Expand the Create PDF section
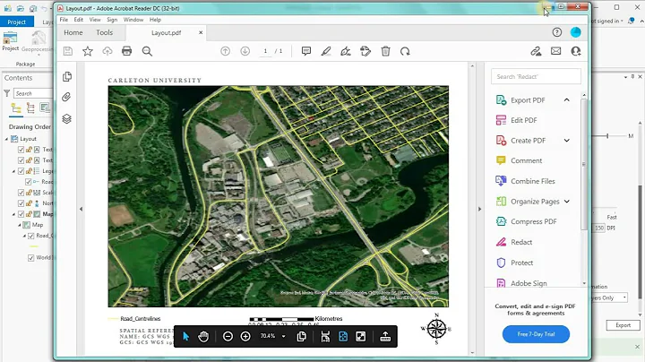The width and height of the screenshot is (645, 362). coord(566,141)
